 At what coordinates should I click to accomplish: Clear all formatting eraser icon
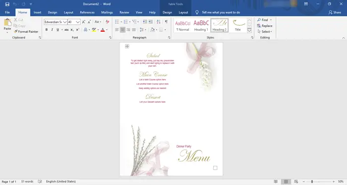108,22
